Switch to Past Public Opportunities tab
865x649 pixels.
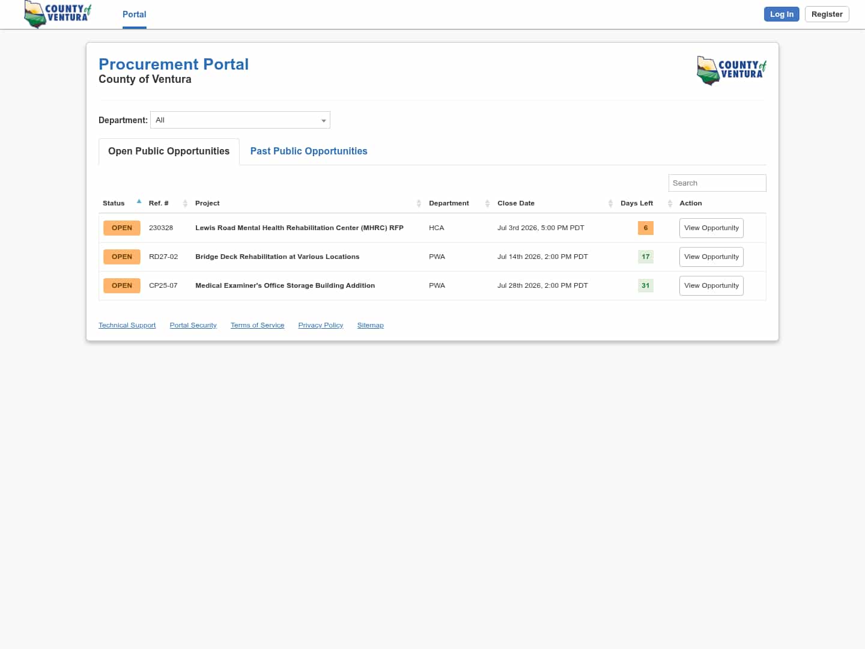(x=309, y=151)
